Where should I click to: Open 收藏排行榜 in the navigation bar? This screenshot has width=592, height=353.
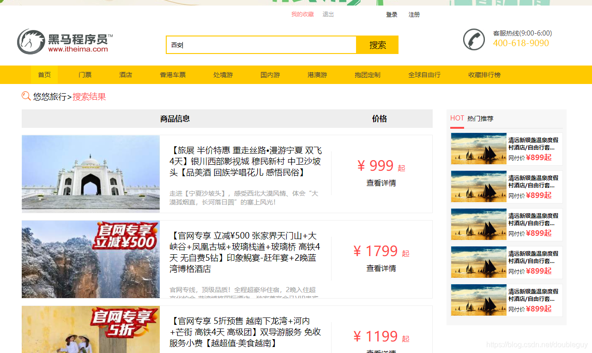pyautogui.click(x=484, y=75)
